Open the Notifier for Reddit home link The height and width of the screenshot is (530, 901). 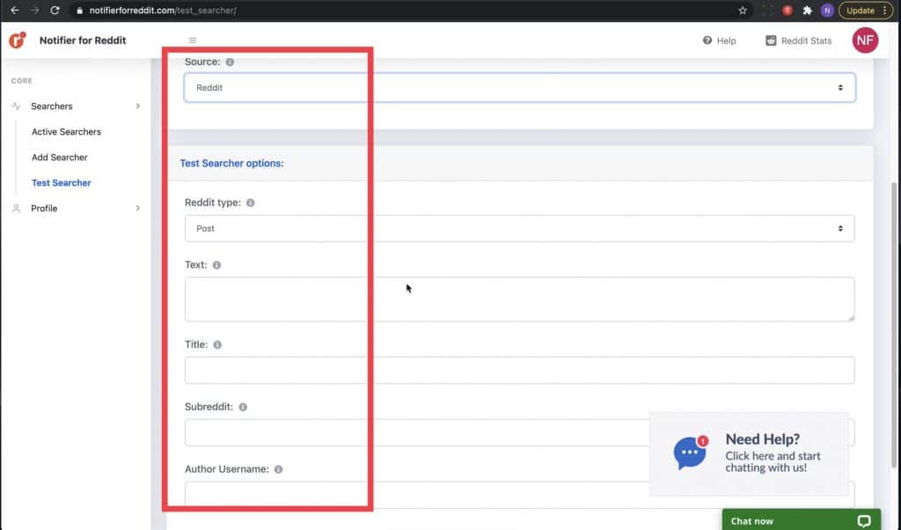83,40
